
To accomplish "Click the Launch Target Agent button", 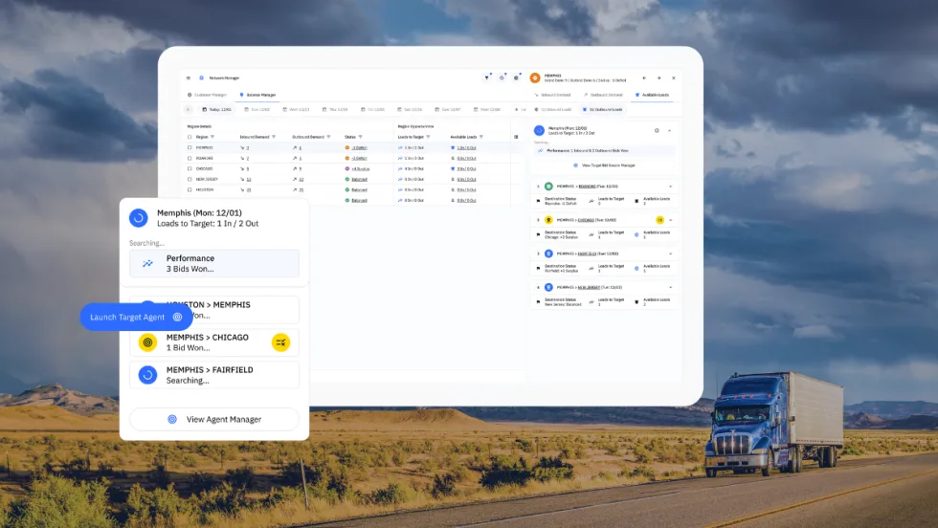I will click(136, 318).
